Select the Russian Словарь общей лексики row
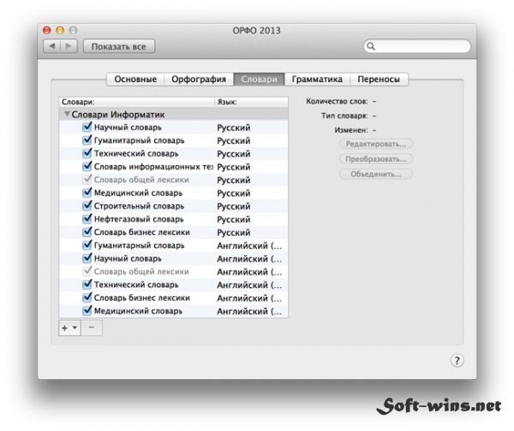Viewport: 514px width, 431px height. click(x=174, y=180)
